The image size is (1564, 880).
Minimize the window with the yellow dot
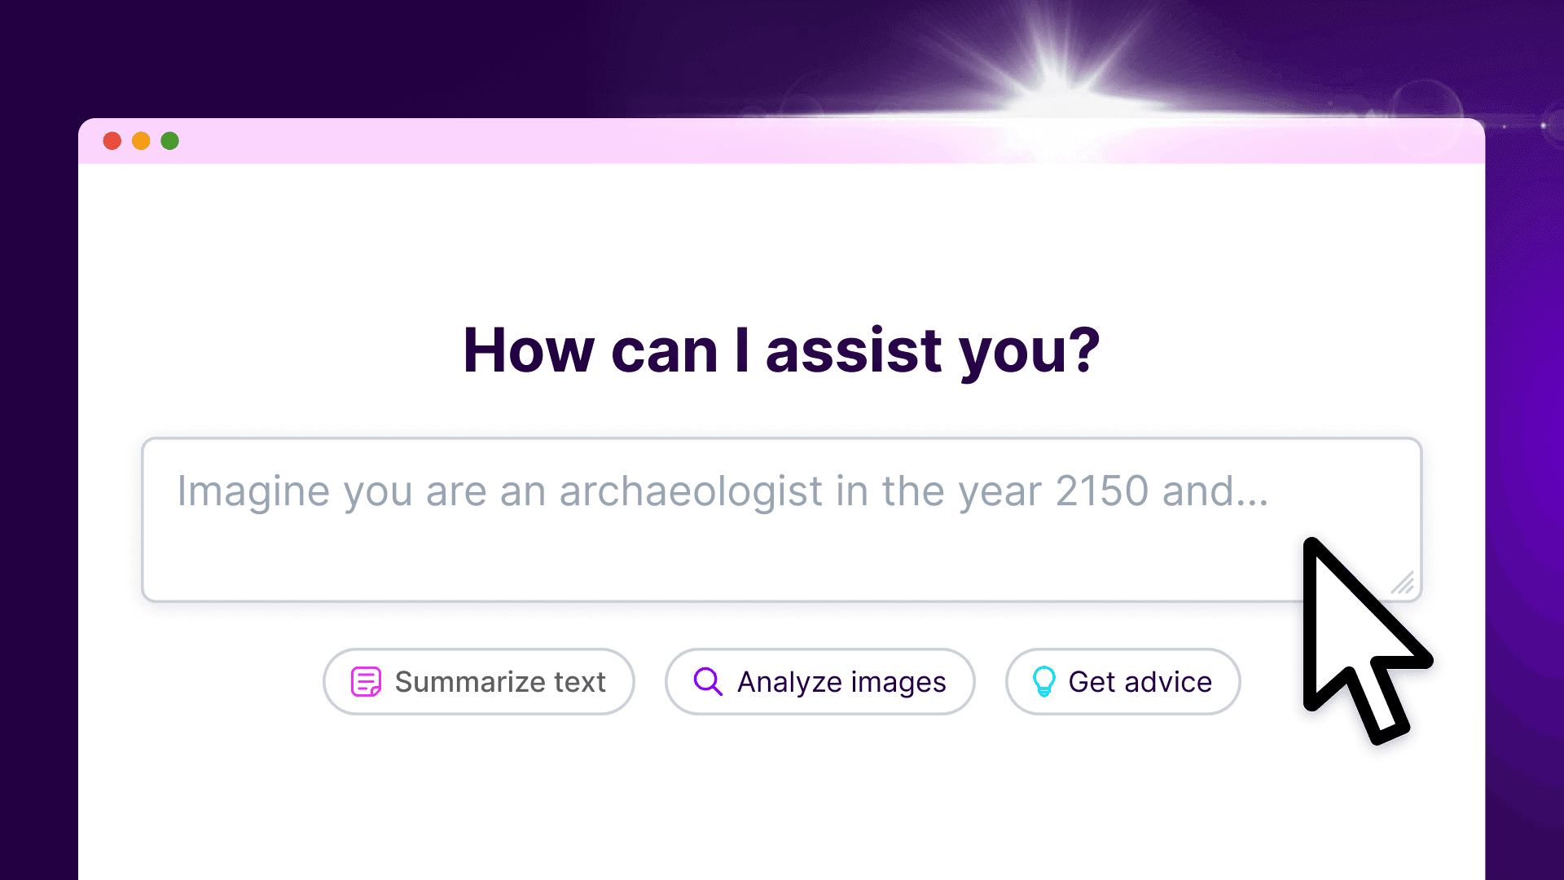point(141,141)
